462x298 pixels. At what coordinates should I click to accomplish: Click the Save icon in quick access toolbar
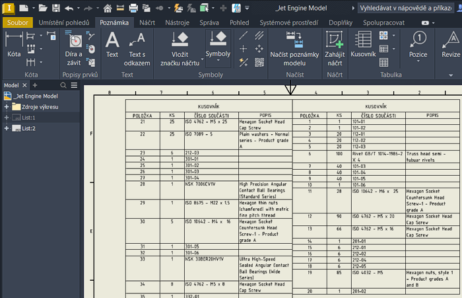click(55, 9)
